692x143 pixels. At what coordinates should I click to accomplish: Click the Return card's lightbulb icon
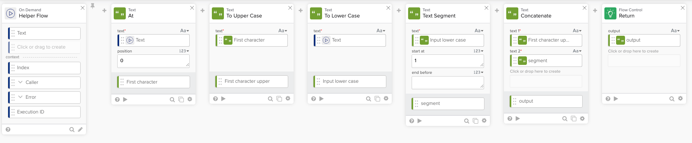[x=610, y=14]
